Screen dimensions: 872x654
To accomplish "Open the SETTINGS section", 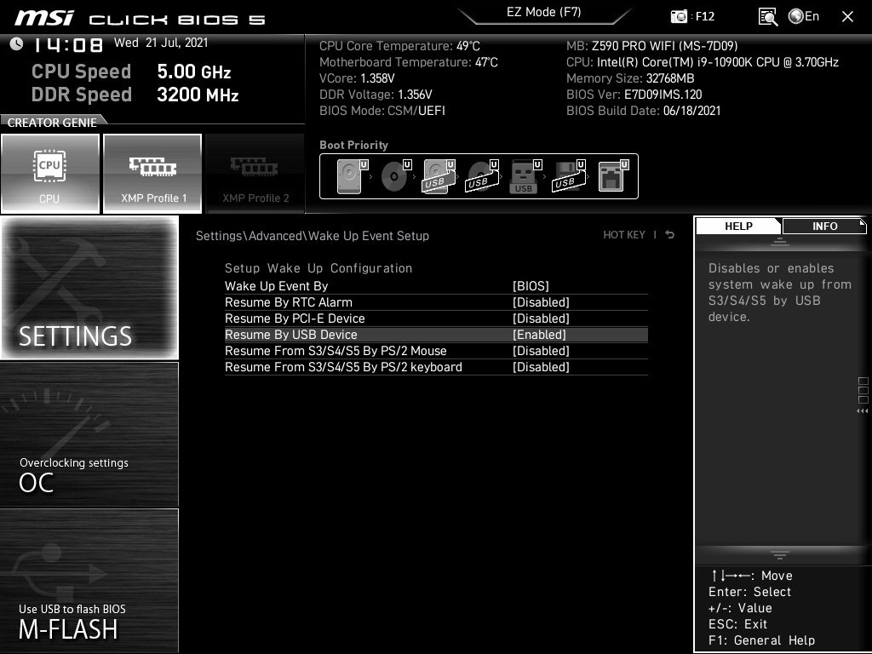I will (x=89, y=288).
